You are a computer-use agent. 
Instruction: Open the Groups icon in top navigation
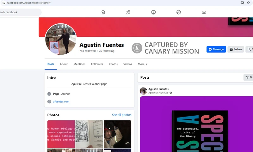click(179, 12)
